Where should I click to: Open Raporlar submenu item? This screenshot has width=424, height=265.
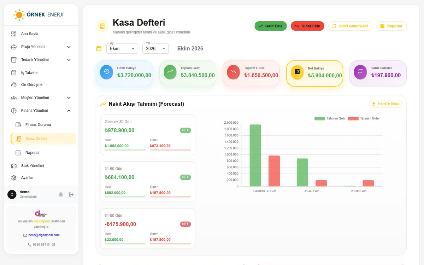[43, 153]
